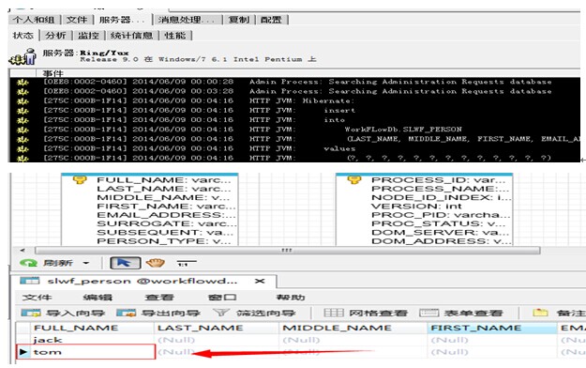Select NODE_ID_INDEX field in the diagram table

click(441, 198)
